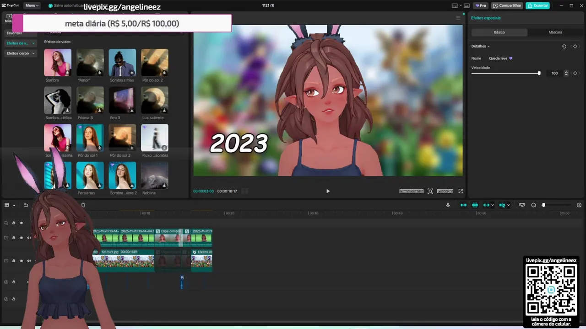The width and height of the screenshot is (586, 329).
Task: Toggle preview axis on timeline
Action: coord(502,205)
